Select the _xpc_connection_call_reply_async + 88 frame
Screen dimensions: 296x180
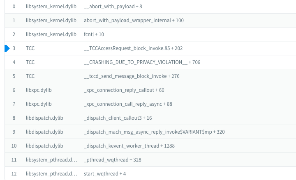tap(128, 104)
